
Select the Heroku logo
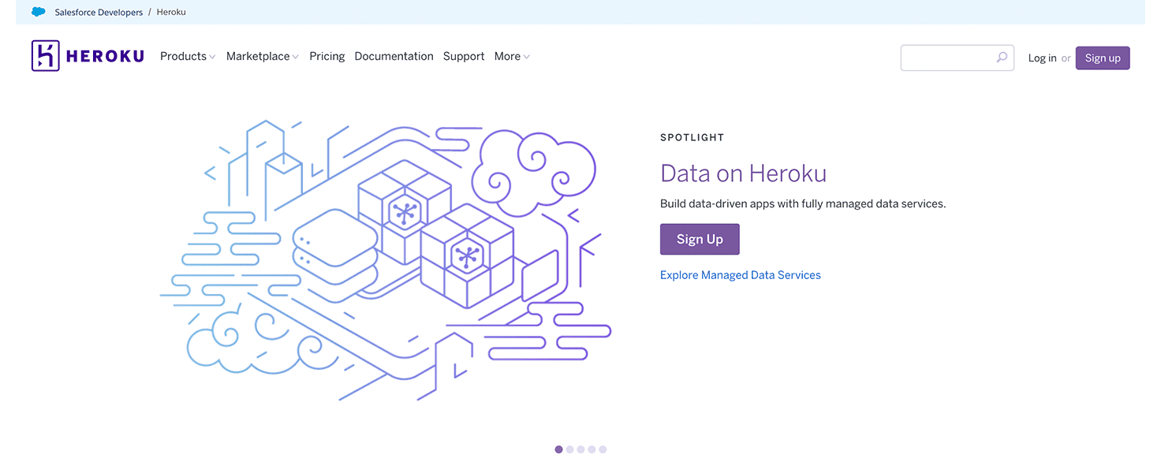point(87,55)
